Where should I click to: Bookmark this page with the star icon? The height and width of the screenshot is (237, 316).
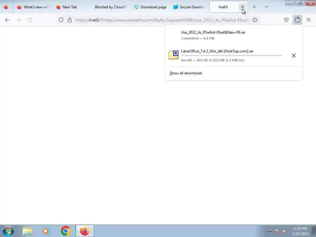coord(255,20)
